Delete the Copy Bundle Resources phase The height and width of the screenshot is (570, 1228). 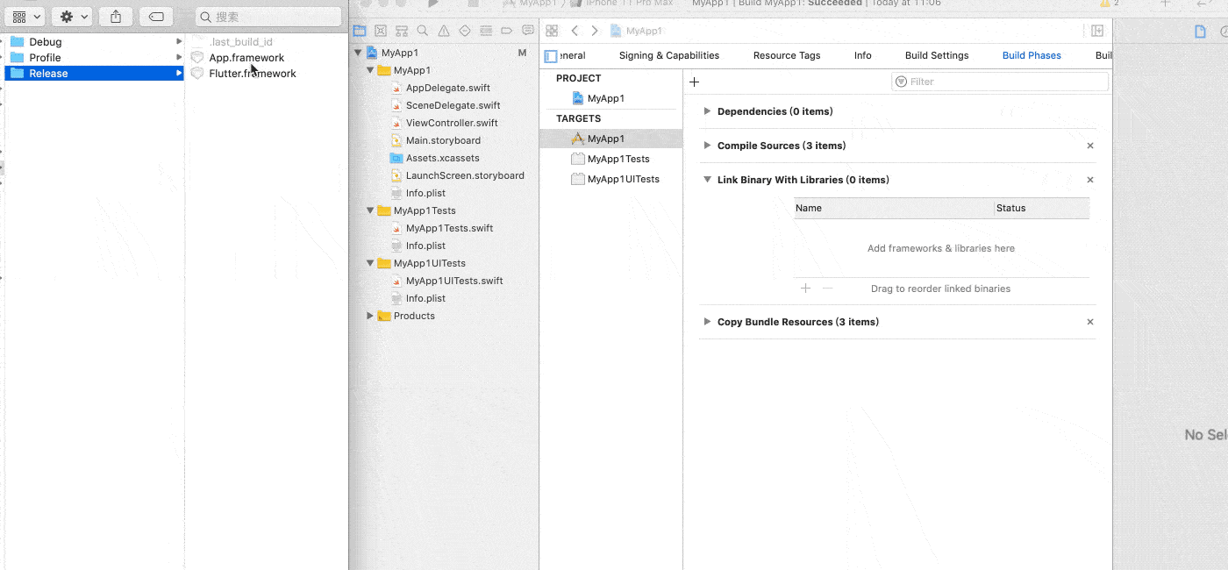point(1090,322)
